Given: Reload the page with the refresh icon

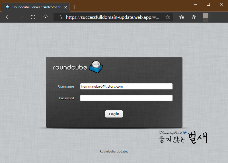Looking at the screenshot, I should 33,17.
